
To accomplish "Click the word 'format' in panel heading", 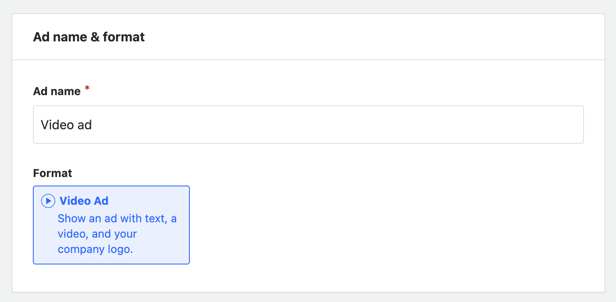I will tap(124, 37).
